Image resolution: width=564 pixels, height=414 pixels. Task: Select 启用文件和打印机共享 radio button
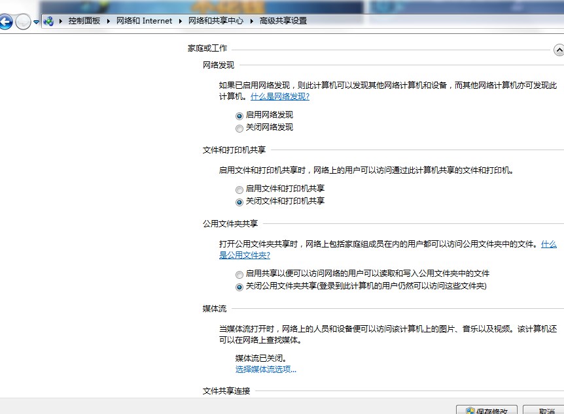tap(239, 189)
